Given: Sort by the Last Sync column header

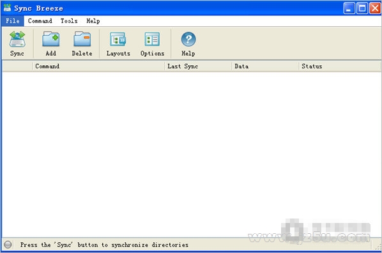Looking at the screenshot, I should pos(198,66).
